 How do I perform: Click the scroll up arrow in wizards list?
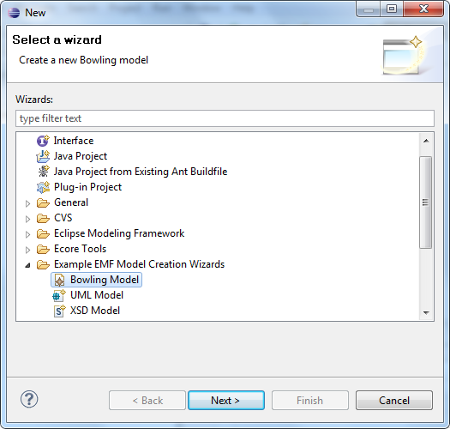point(426,141)
